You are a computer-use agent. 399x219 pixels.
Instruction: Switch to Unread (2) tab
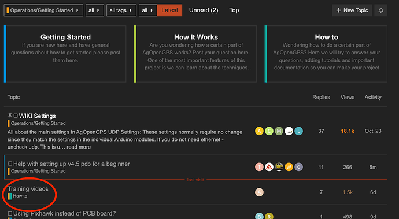click(204, 10)
